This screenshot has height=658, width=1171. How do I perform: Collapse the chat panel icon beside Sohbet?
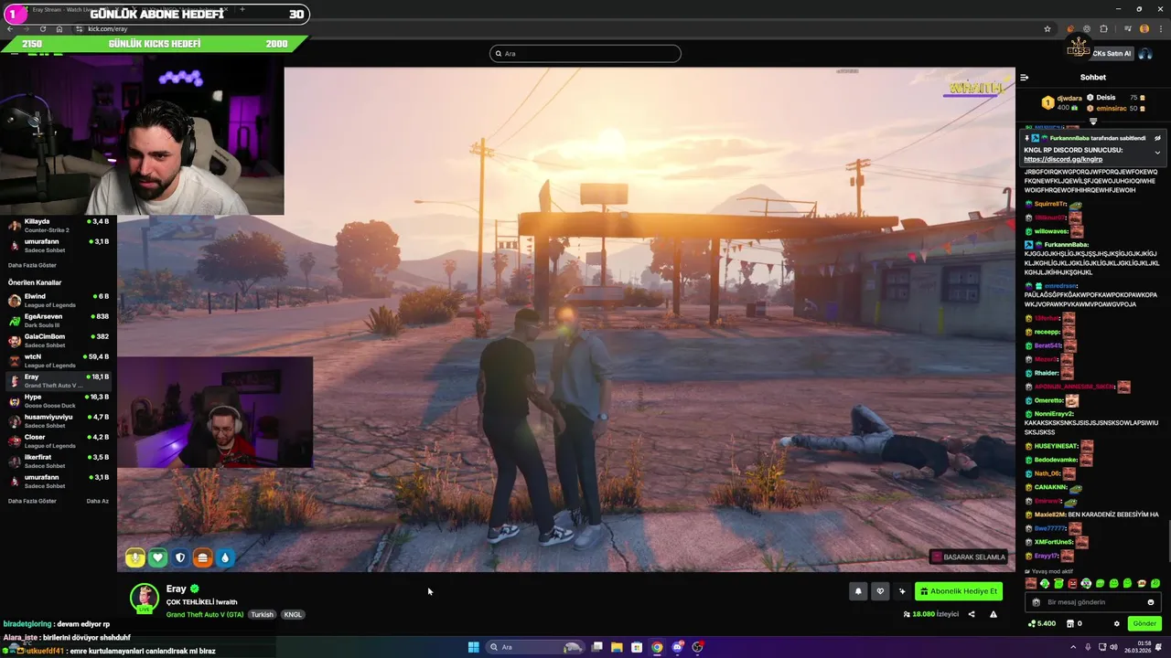tap(1025, 78)
